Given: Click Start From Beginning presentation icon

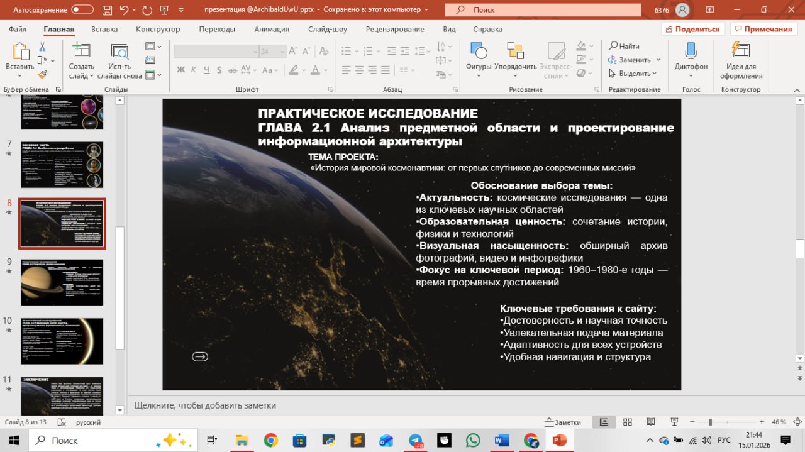Looking at the screenshot, I should (166, 10).
